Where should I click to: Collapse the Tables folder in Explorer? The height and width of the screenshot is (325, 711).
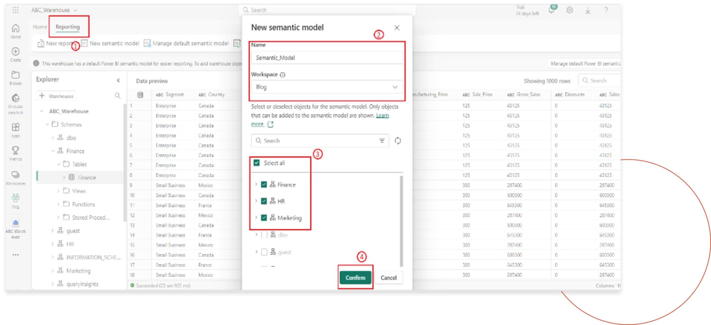59,164
